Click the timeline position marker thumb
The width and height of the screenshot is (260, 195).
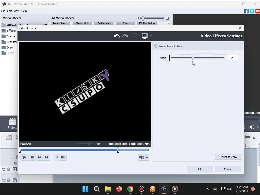tap(117, 149)
